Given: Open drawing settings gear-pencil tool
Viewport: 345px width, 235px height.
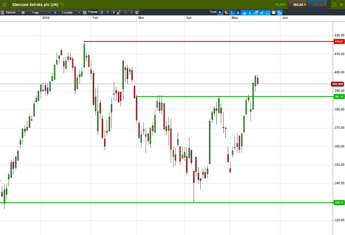Looking at the screenshot, I should click(x=279, y=12).
